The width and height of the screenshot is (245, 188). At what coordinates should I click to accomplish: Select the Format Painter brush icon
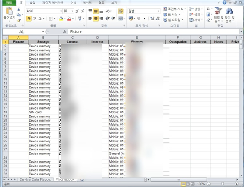point(19,21)
